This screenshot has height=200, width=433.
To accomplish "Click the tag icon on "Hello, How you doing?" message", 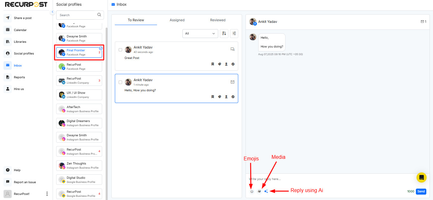I will tap(220, 97).
